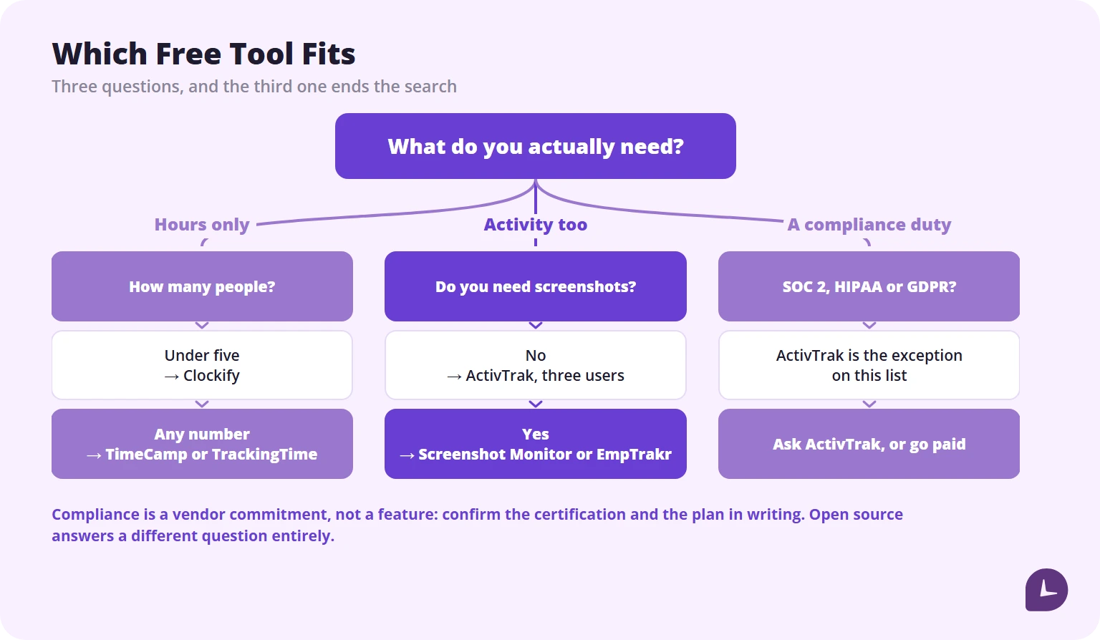Image resolution: width=1100 pixels, height=640 pixels.
Task: Click the 'No → ActivTrak, three users' card
Action: [536, 365]
